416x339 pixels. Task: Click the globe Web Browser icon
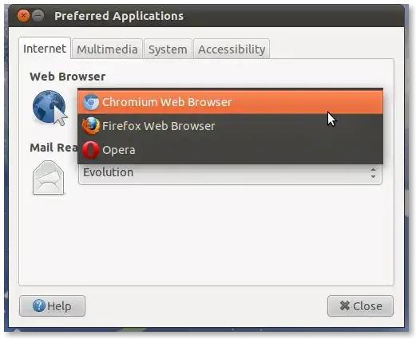(50, 108)
